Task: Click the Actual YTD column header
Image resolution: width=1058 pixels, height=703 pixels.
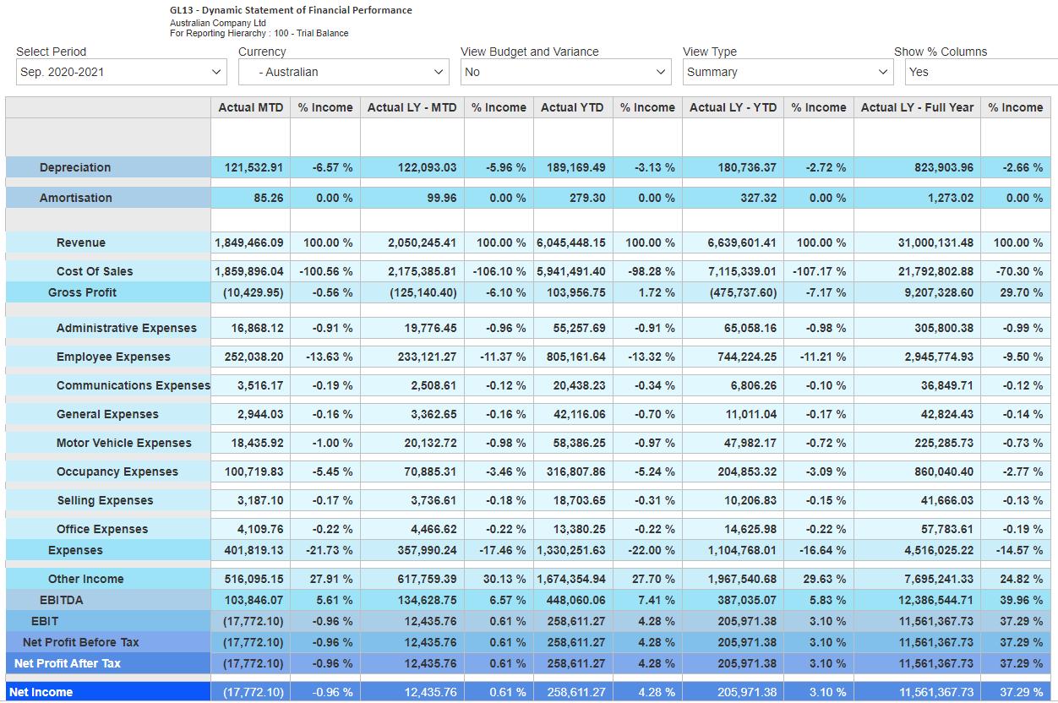Action: [573, 107]
